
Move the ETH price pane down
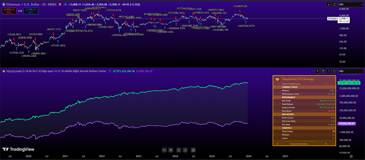329,4
